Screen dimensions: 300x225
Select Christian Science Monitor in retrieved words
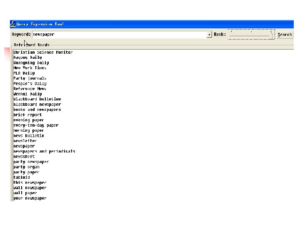click(x=43, y=52)
